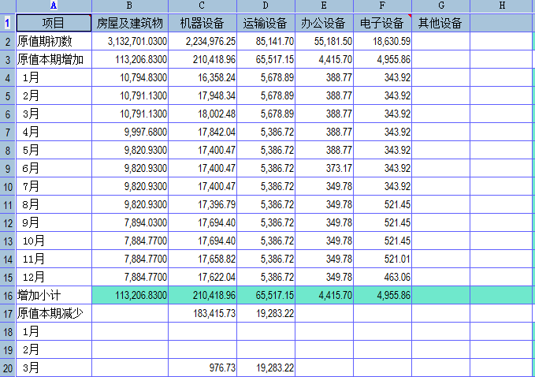Select the column B header

[x=130, y=6]
